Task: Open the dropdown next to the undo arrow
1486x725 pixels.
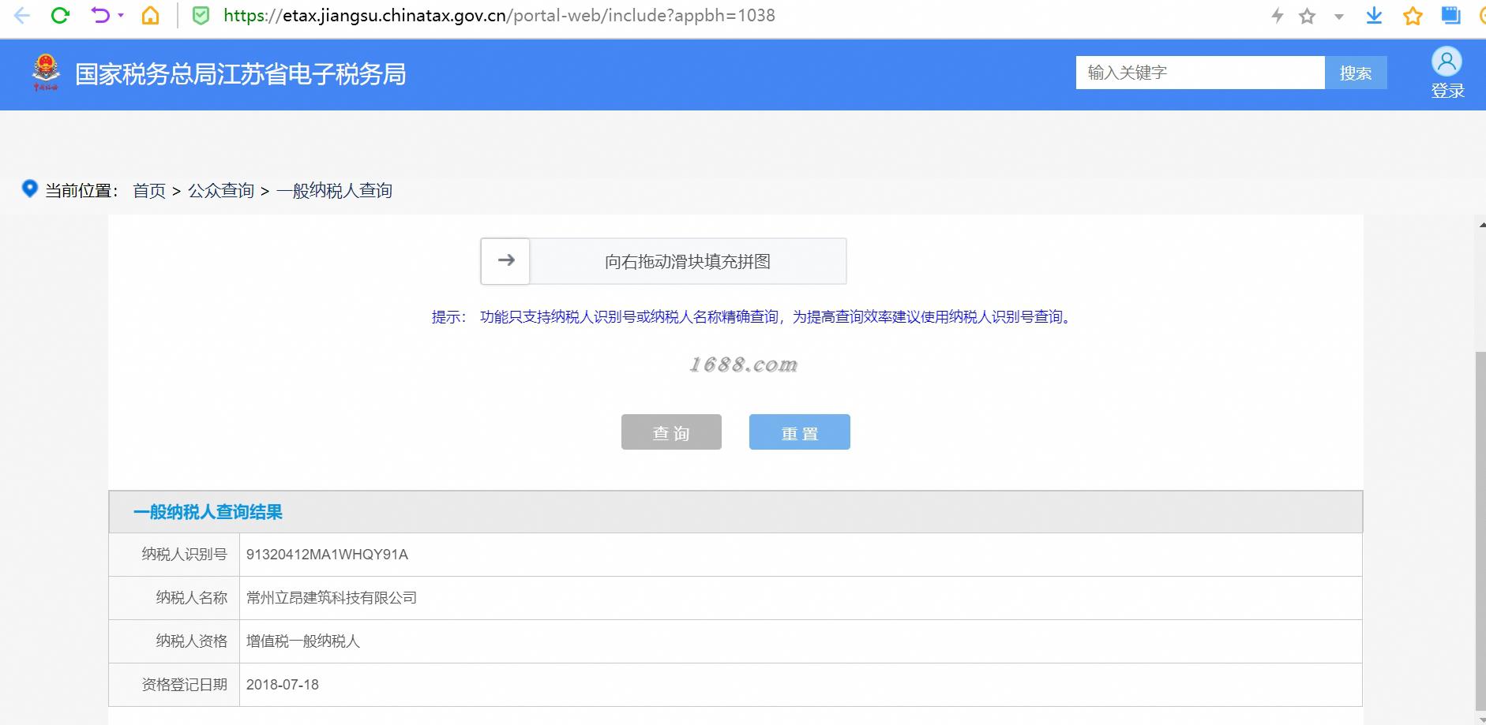Action: (x=121, y=15)
